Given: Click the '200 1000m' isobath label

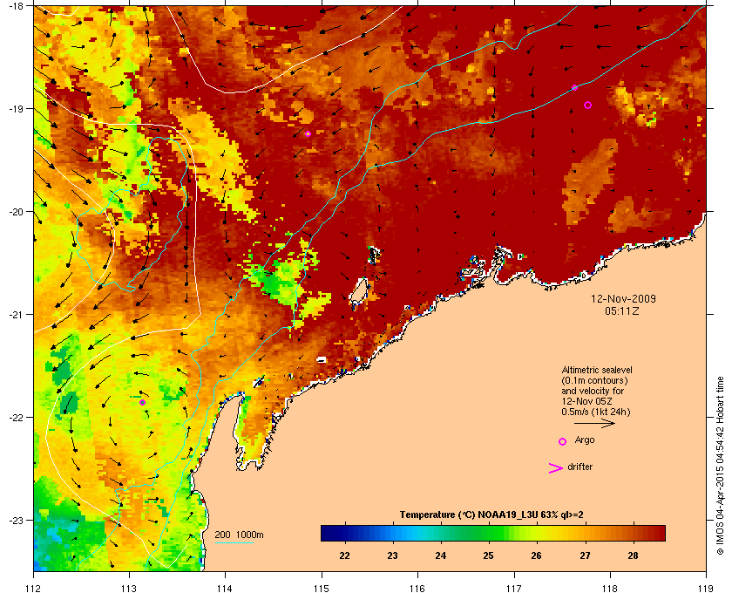Looking at the screenshot, I should point(239,535).
